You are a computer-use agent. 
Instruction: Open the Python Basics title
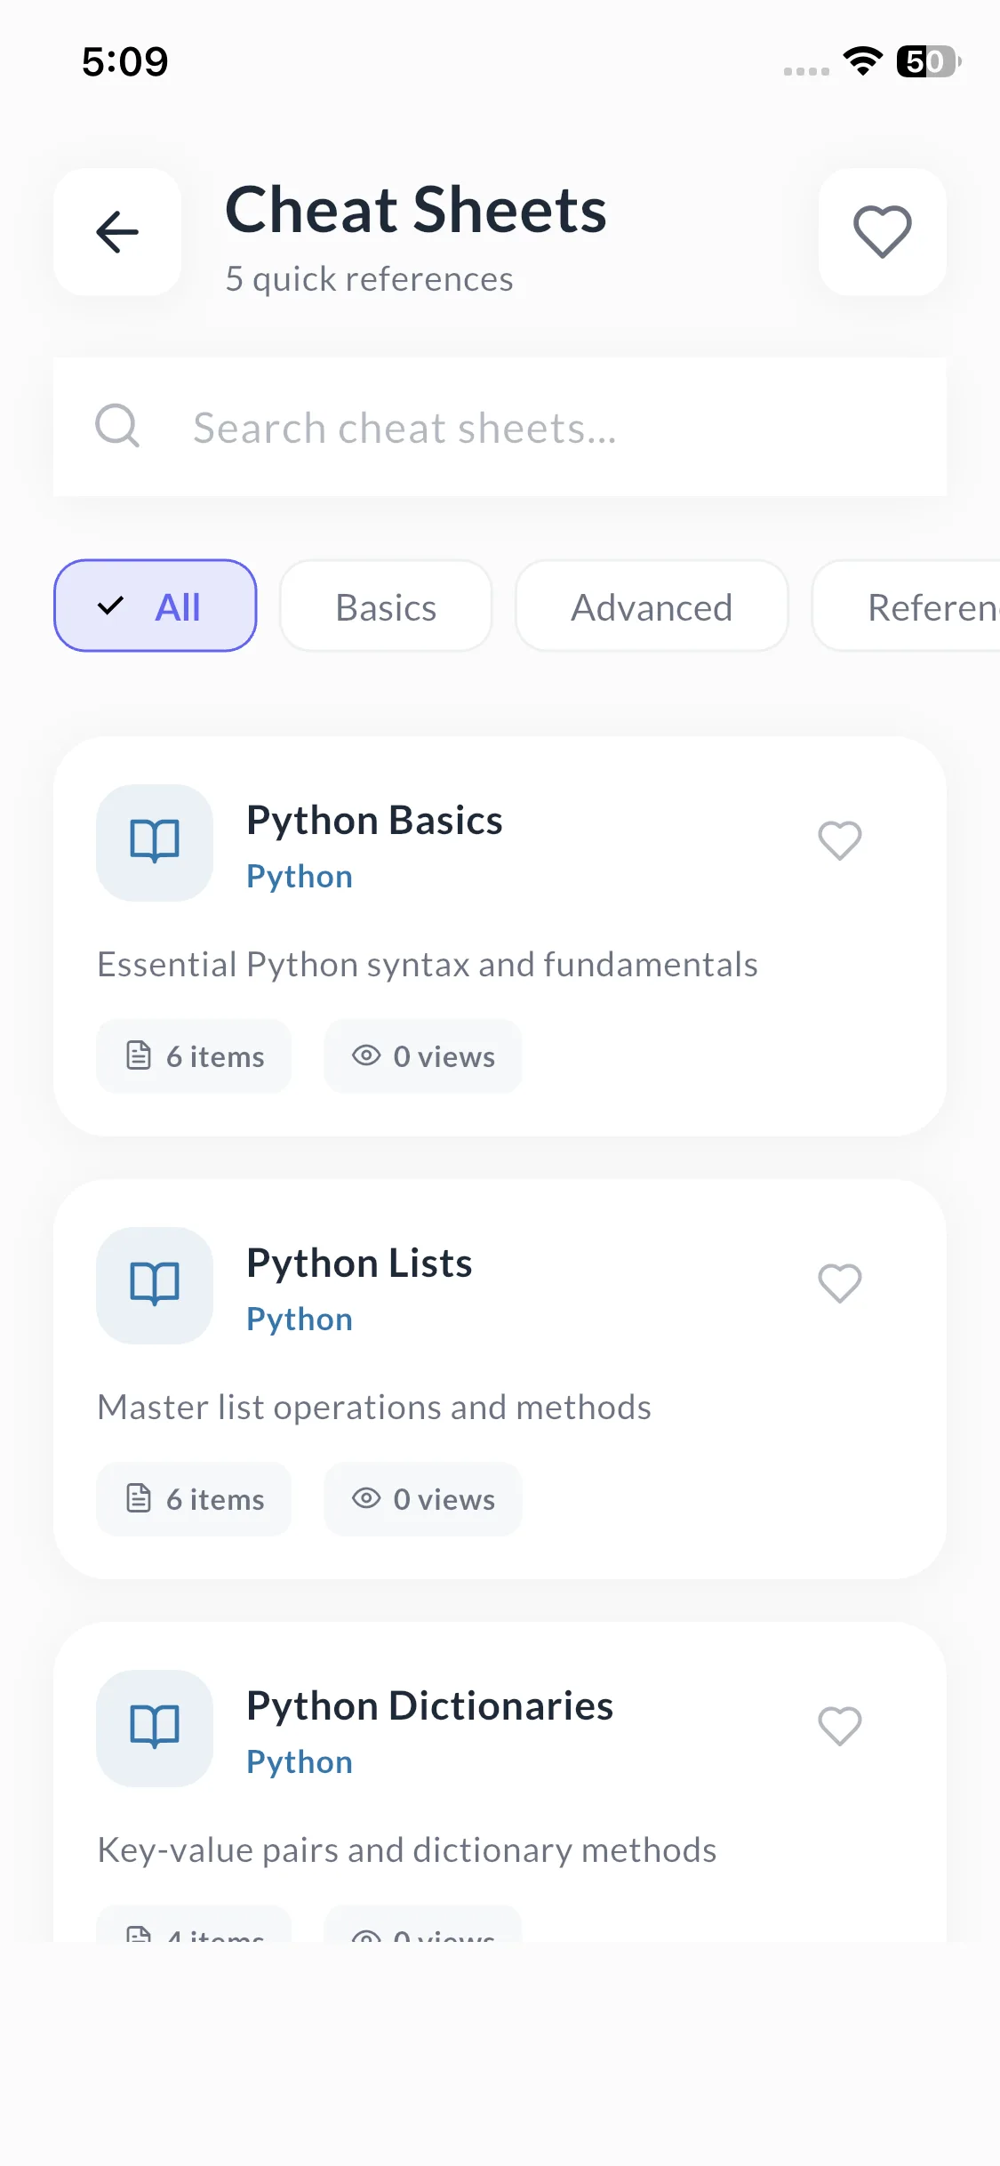coord(374,820)
